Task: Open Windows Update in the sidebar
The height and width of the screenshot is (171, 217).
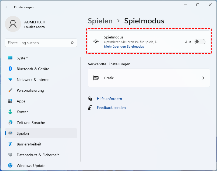Action: point(31,166)
